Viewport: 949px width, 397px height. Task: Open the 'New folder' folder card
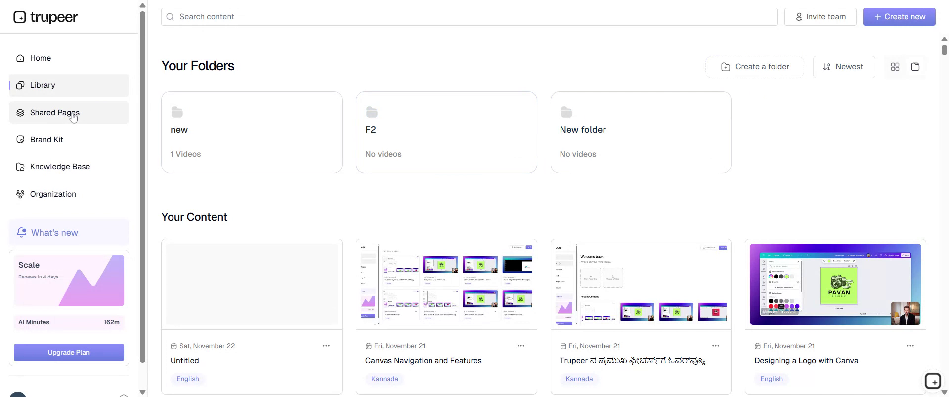pyautogui.click(x=641, y=132)
